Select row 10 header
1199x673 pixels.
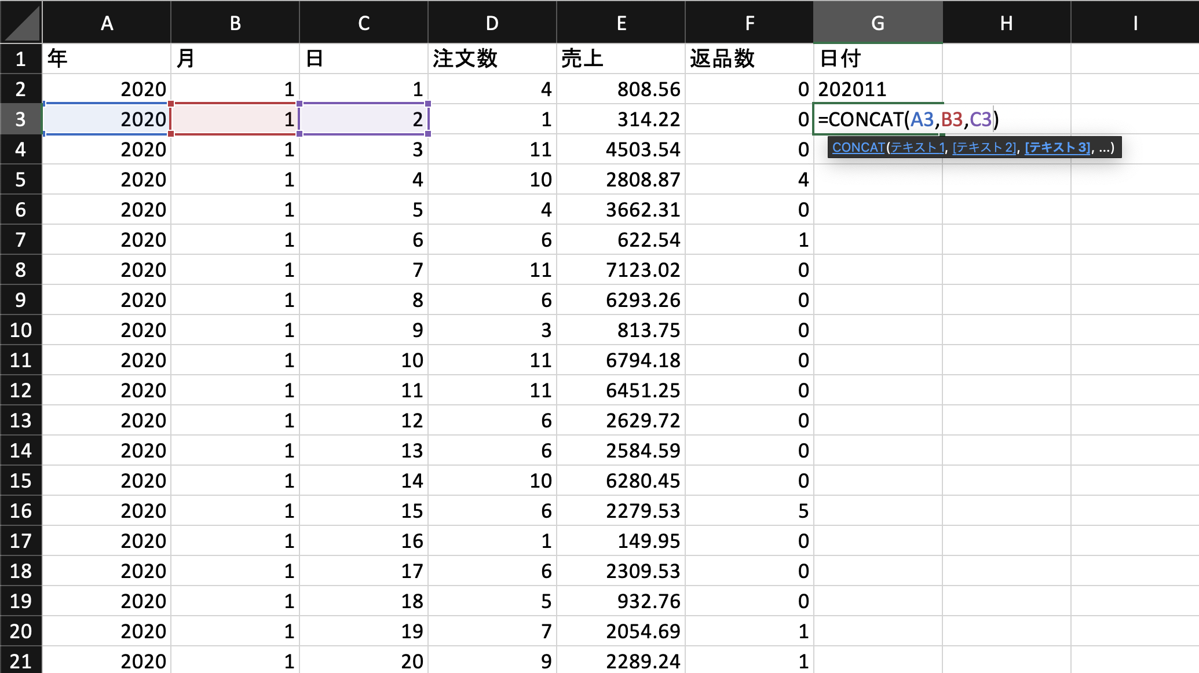[21, 330]
